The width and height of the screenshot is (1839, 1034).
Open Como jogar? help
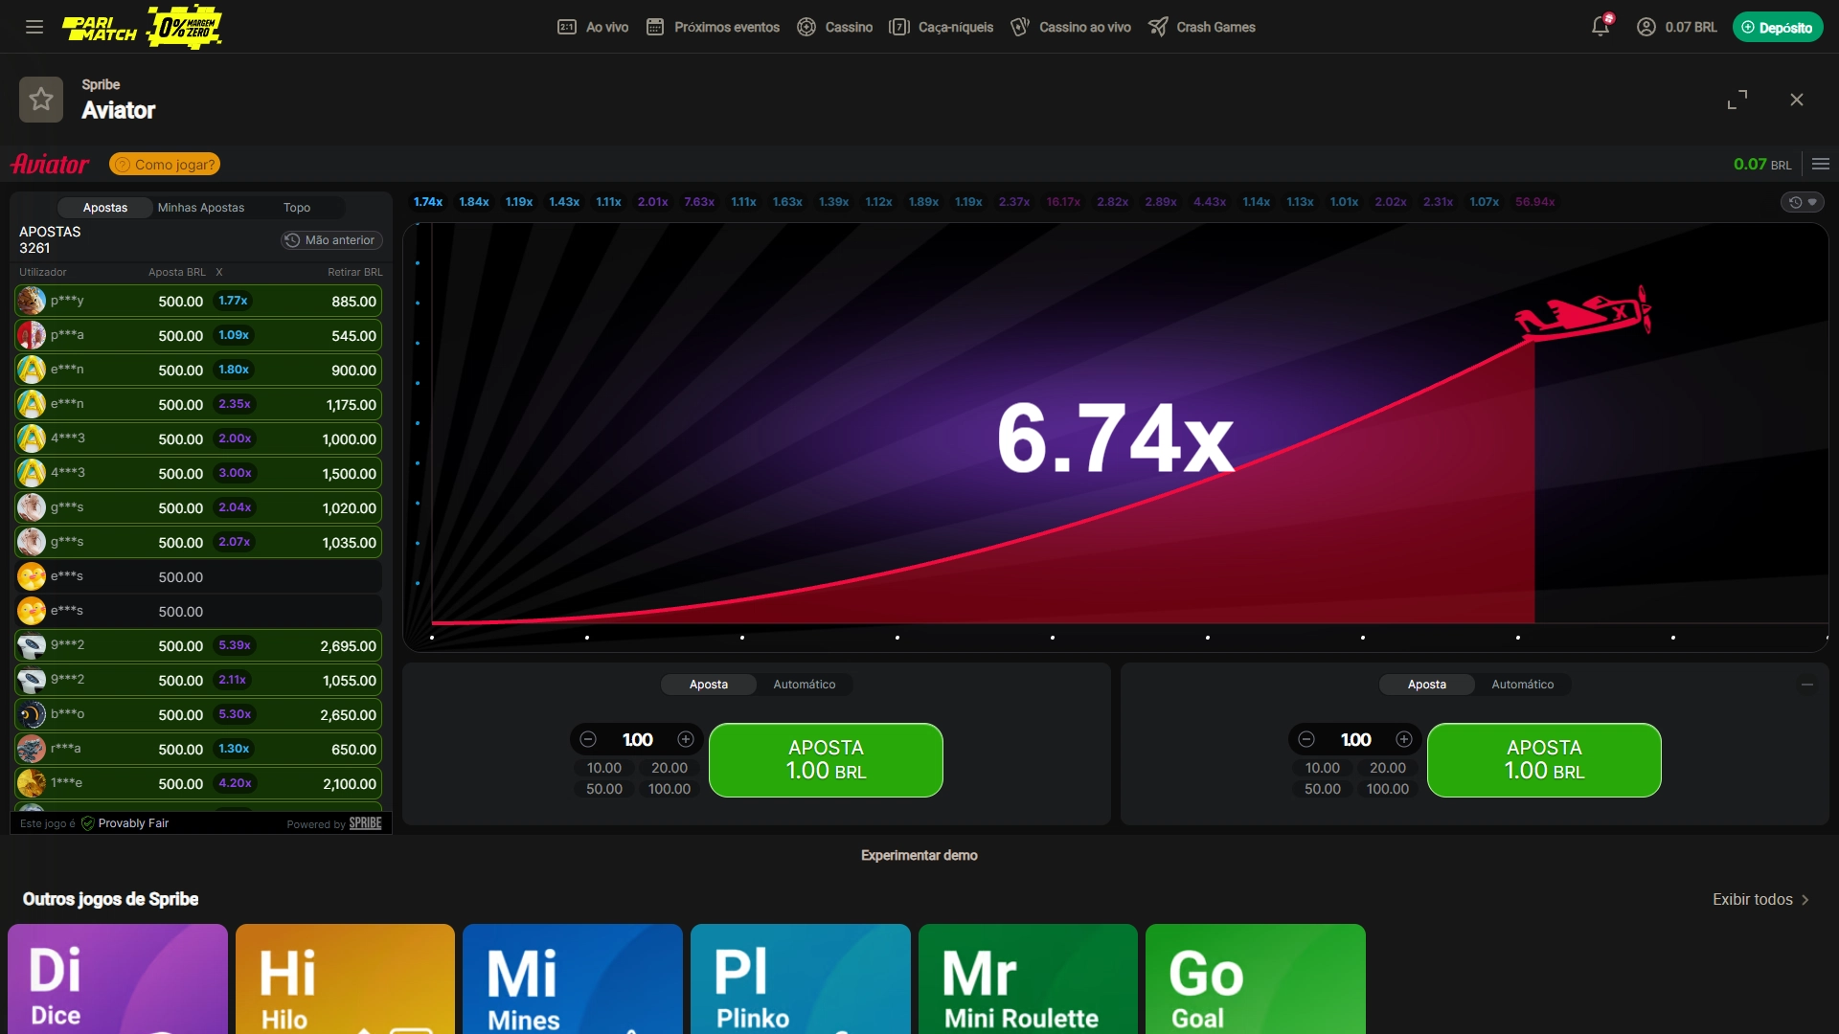(165, 165)
